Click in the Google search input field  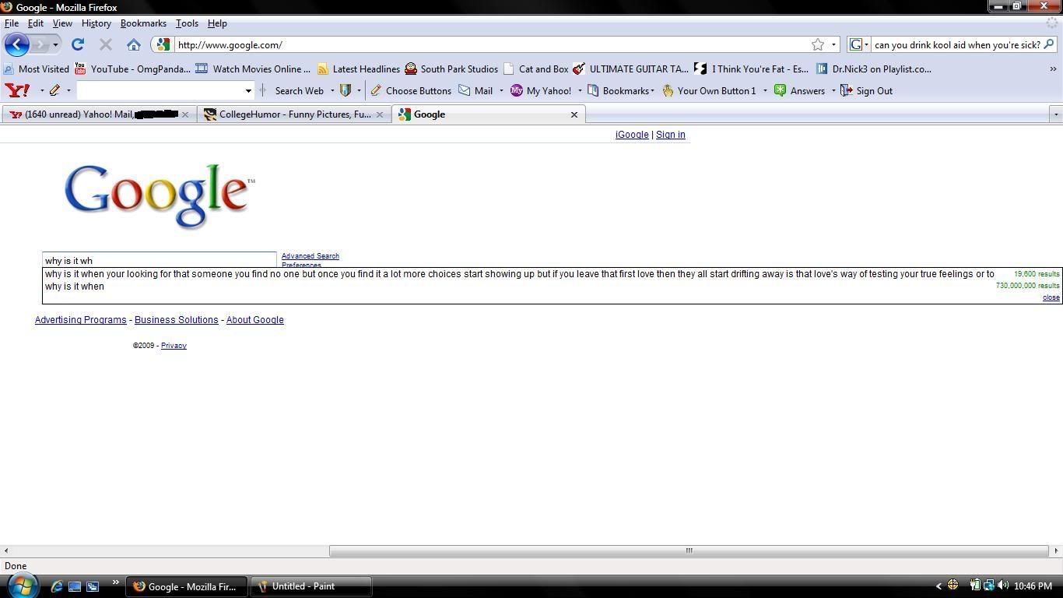click(159, 260)
